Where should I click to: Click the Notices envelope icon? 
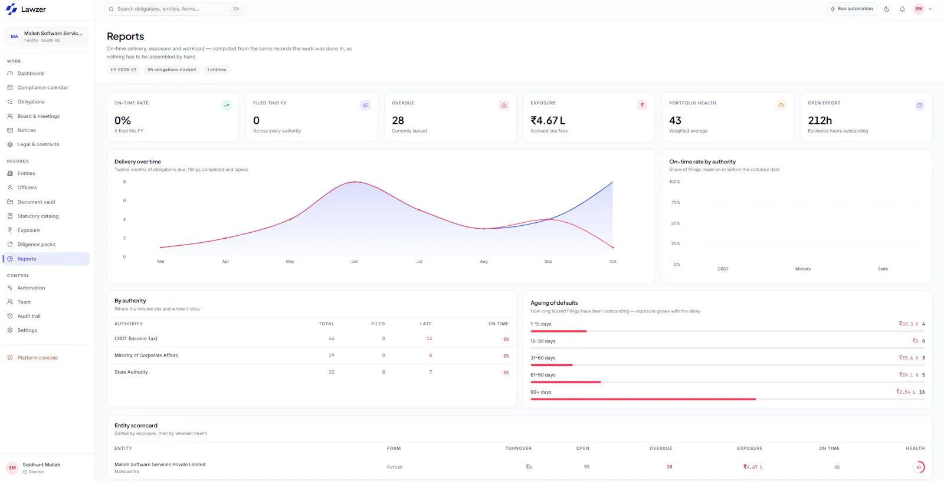click(x=10, y=130)
